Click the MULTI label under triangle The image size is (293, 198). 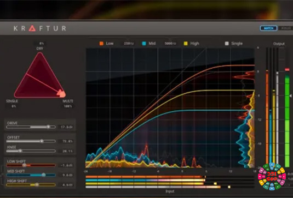68,101
